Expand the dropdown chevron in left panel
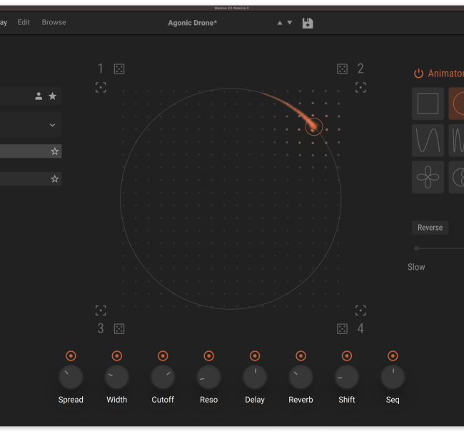Viewport: 464px width, 434px height. point(52,125)
